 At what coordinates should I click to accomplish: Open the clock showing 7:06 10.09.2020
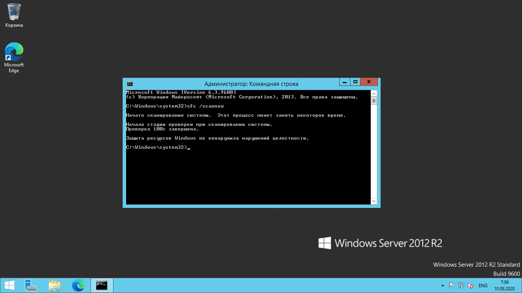pos(505,285)
